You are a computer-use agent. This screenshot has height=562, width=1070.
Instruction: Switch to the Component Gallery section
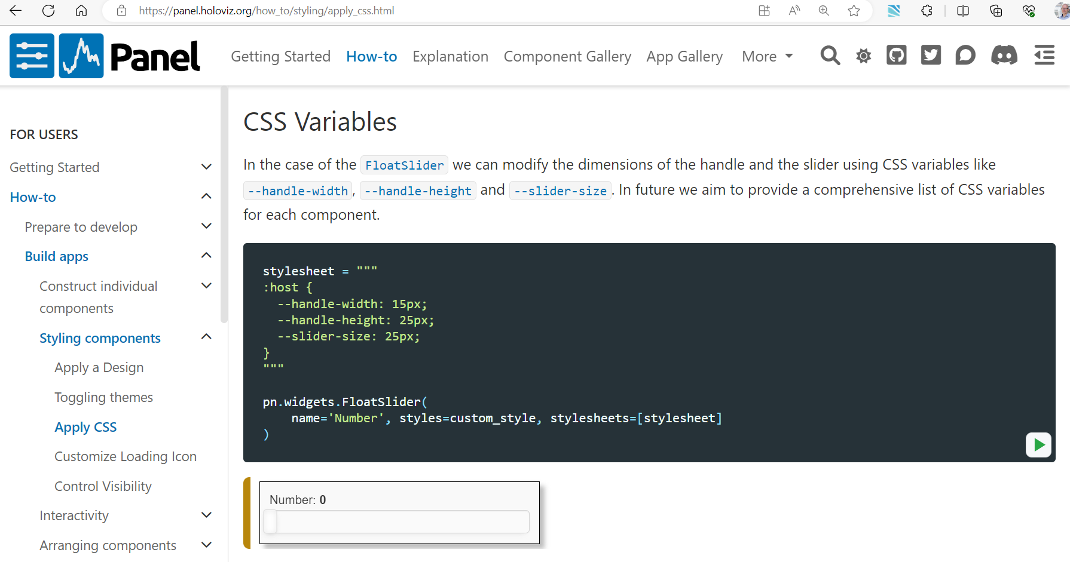click(x=567, y=56)
